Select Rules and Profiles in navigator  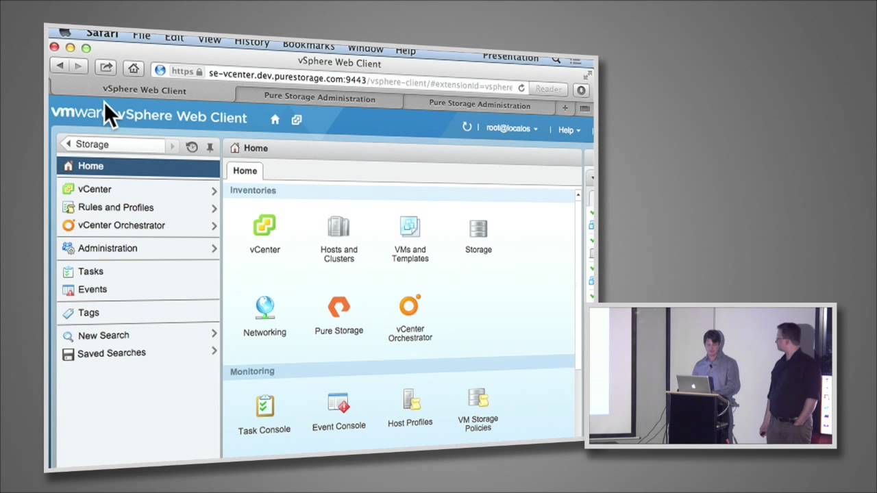116,207
